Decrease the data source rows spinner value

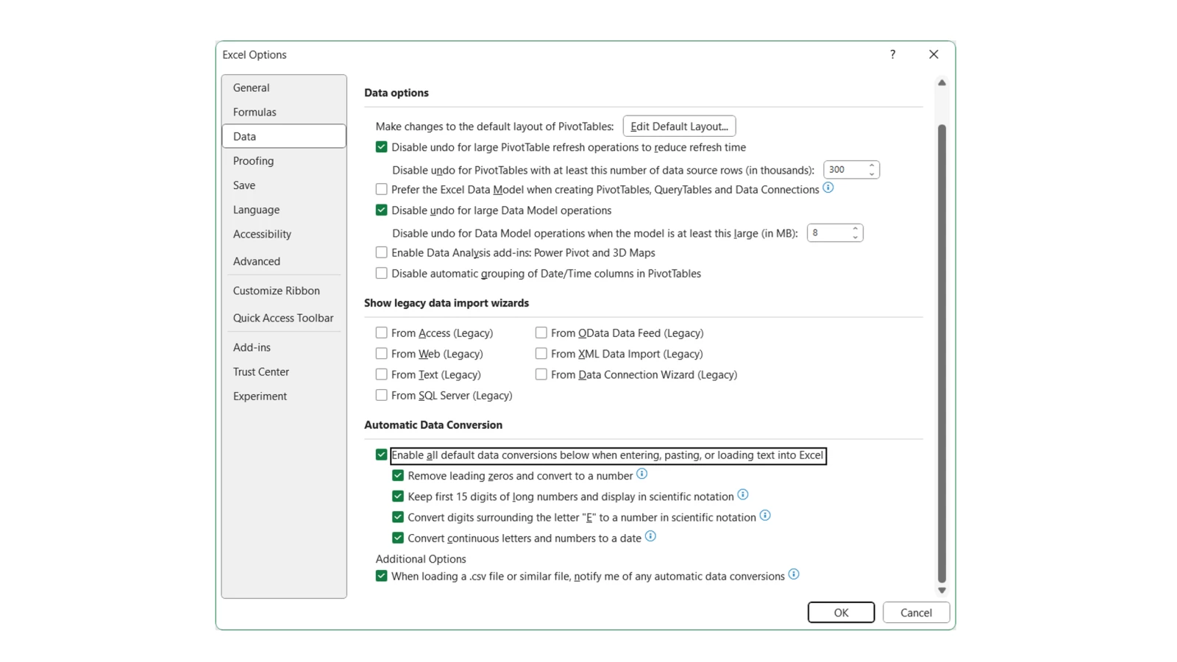click(872, 174)
